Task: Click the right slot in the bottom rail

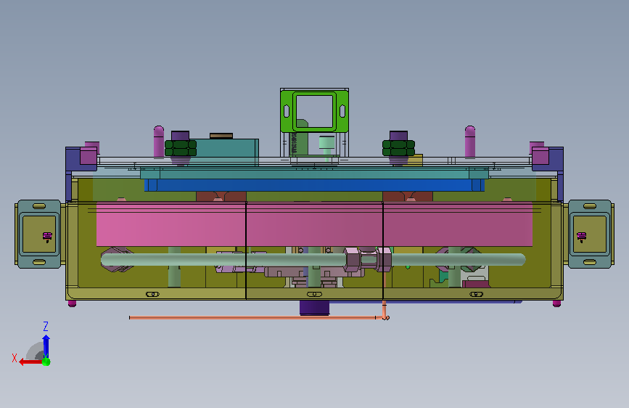Action: coord(476,294)
